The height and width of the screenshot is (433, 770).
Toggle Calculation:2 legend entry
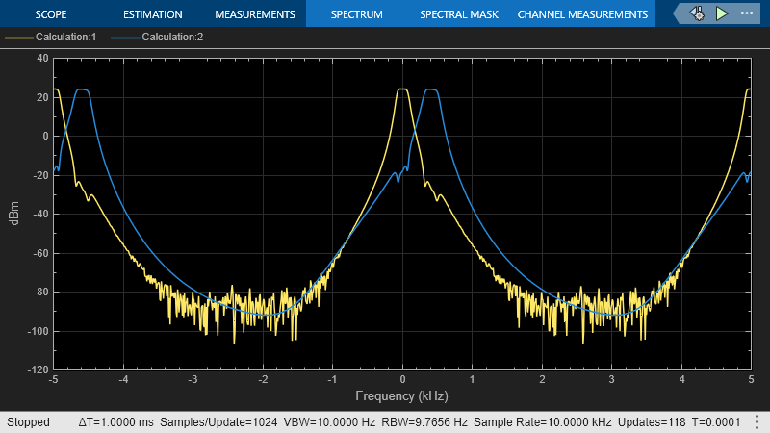172,37
